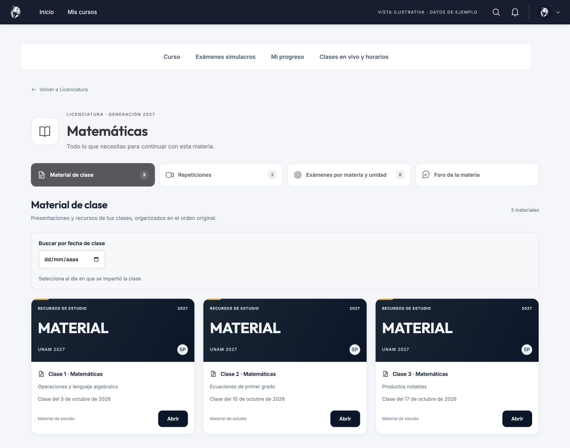Select the title Clase 3 · Matemáticas

[420, 374]
